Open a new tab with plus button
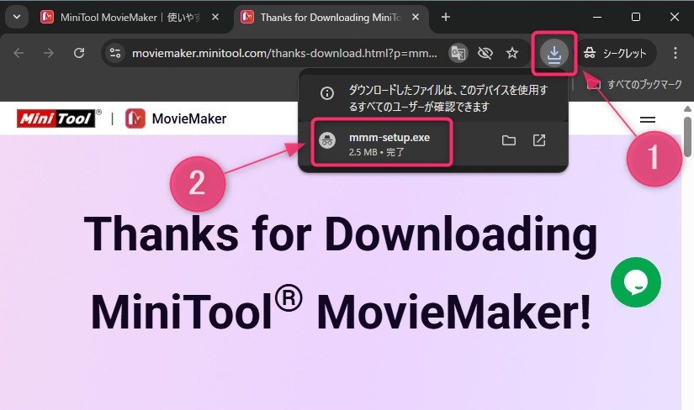694x410 pixels. coord(446,17)
